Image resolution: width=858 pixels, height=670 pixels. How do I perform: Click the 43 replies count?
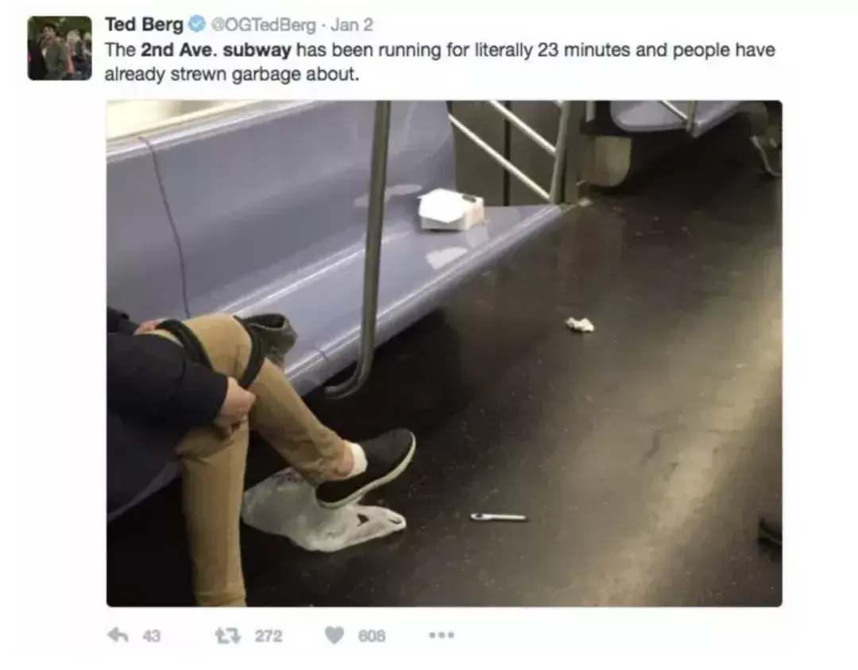point(152,636)
